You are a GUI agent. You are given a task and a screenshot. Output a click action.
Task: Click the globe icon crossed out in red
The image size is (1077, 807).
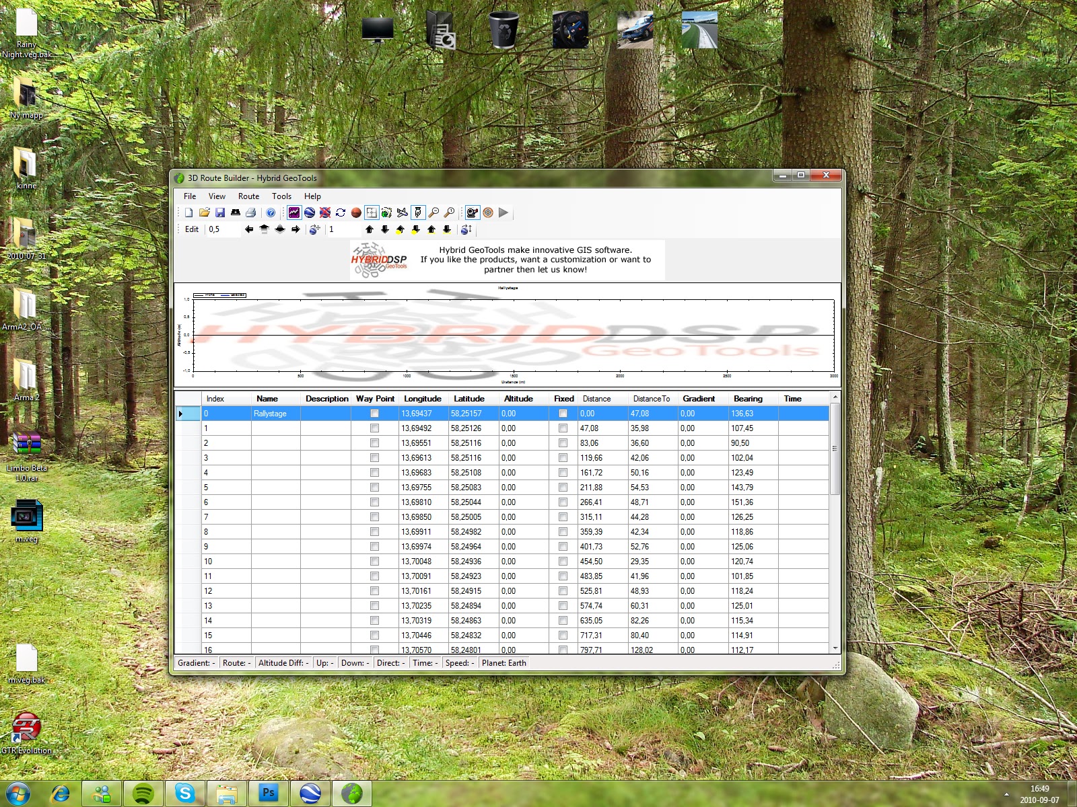click(x=325, y=213)
